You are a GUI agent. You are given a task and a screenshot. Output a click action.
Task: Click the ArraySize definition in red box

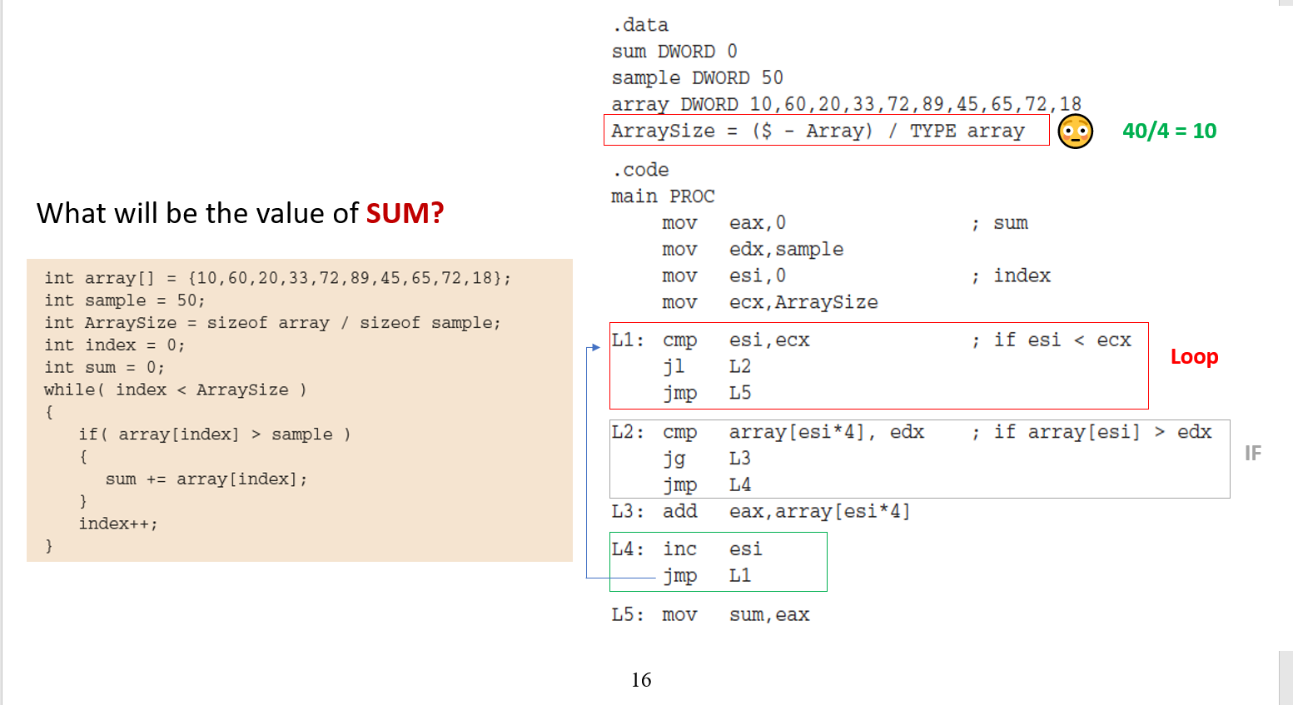tap(817, 132)
